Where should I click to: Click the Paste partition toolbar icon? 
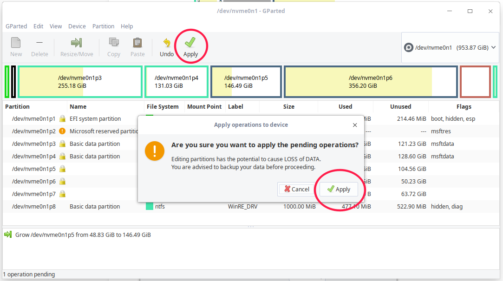[x=137, y=47]
